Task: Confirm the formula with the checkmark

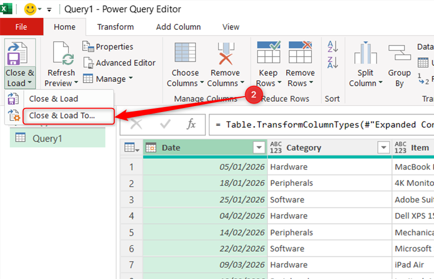Action: pyautogui.click(x=165, y=124)
